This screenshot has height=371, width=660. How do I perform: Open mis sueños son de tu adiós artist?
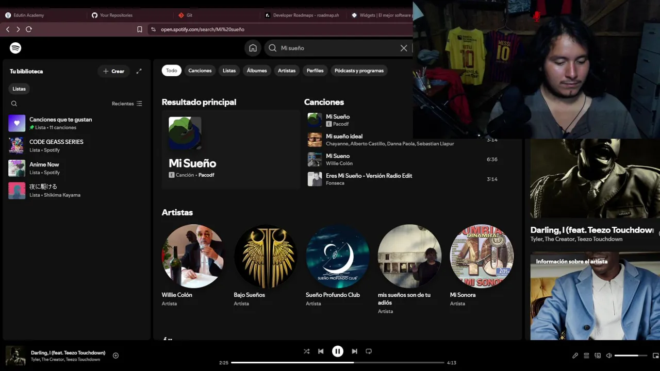tap(409, 270)
